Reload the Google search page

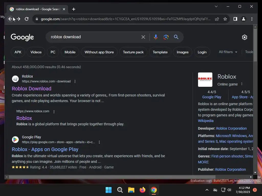pyautogui.click(x=27, y=19)
